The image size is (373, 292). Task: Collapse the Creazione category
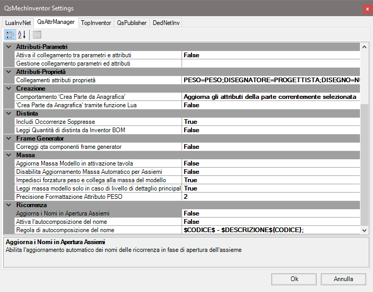click(9, 88)
